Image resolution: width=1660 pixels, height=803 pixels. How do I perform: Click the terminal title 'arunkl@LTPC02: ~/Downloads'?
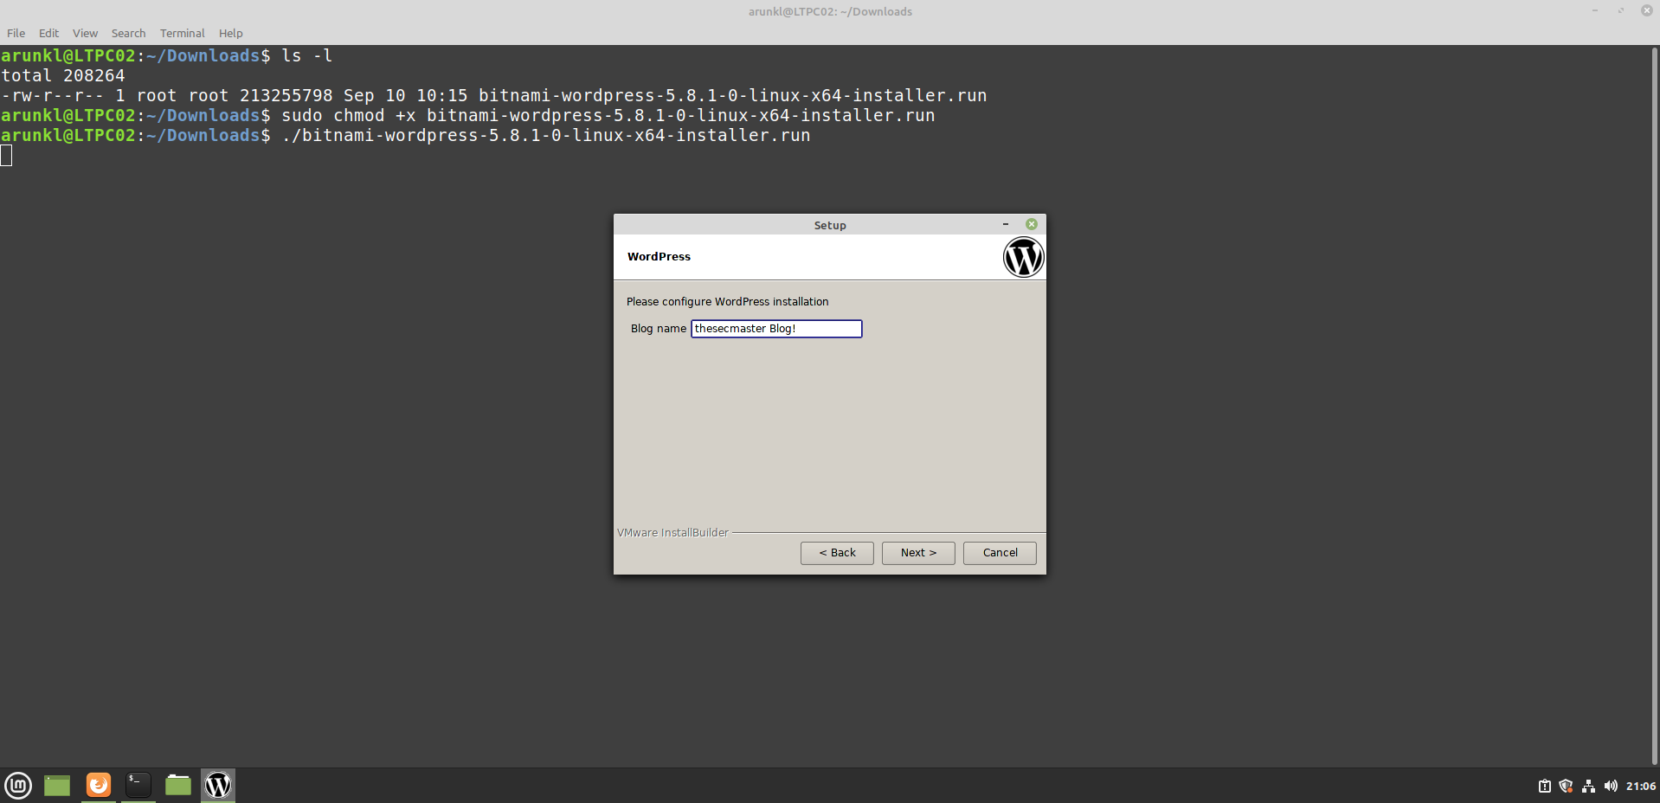[830, 11]
